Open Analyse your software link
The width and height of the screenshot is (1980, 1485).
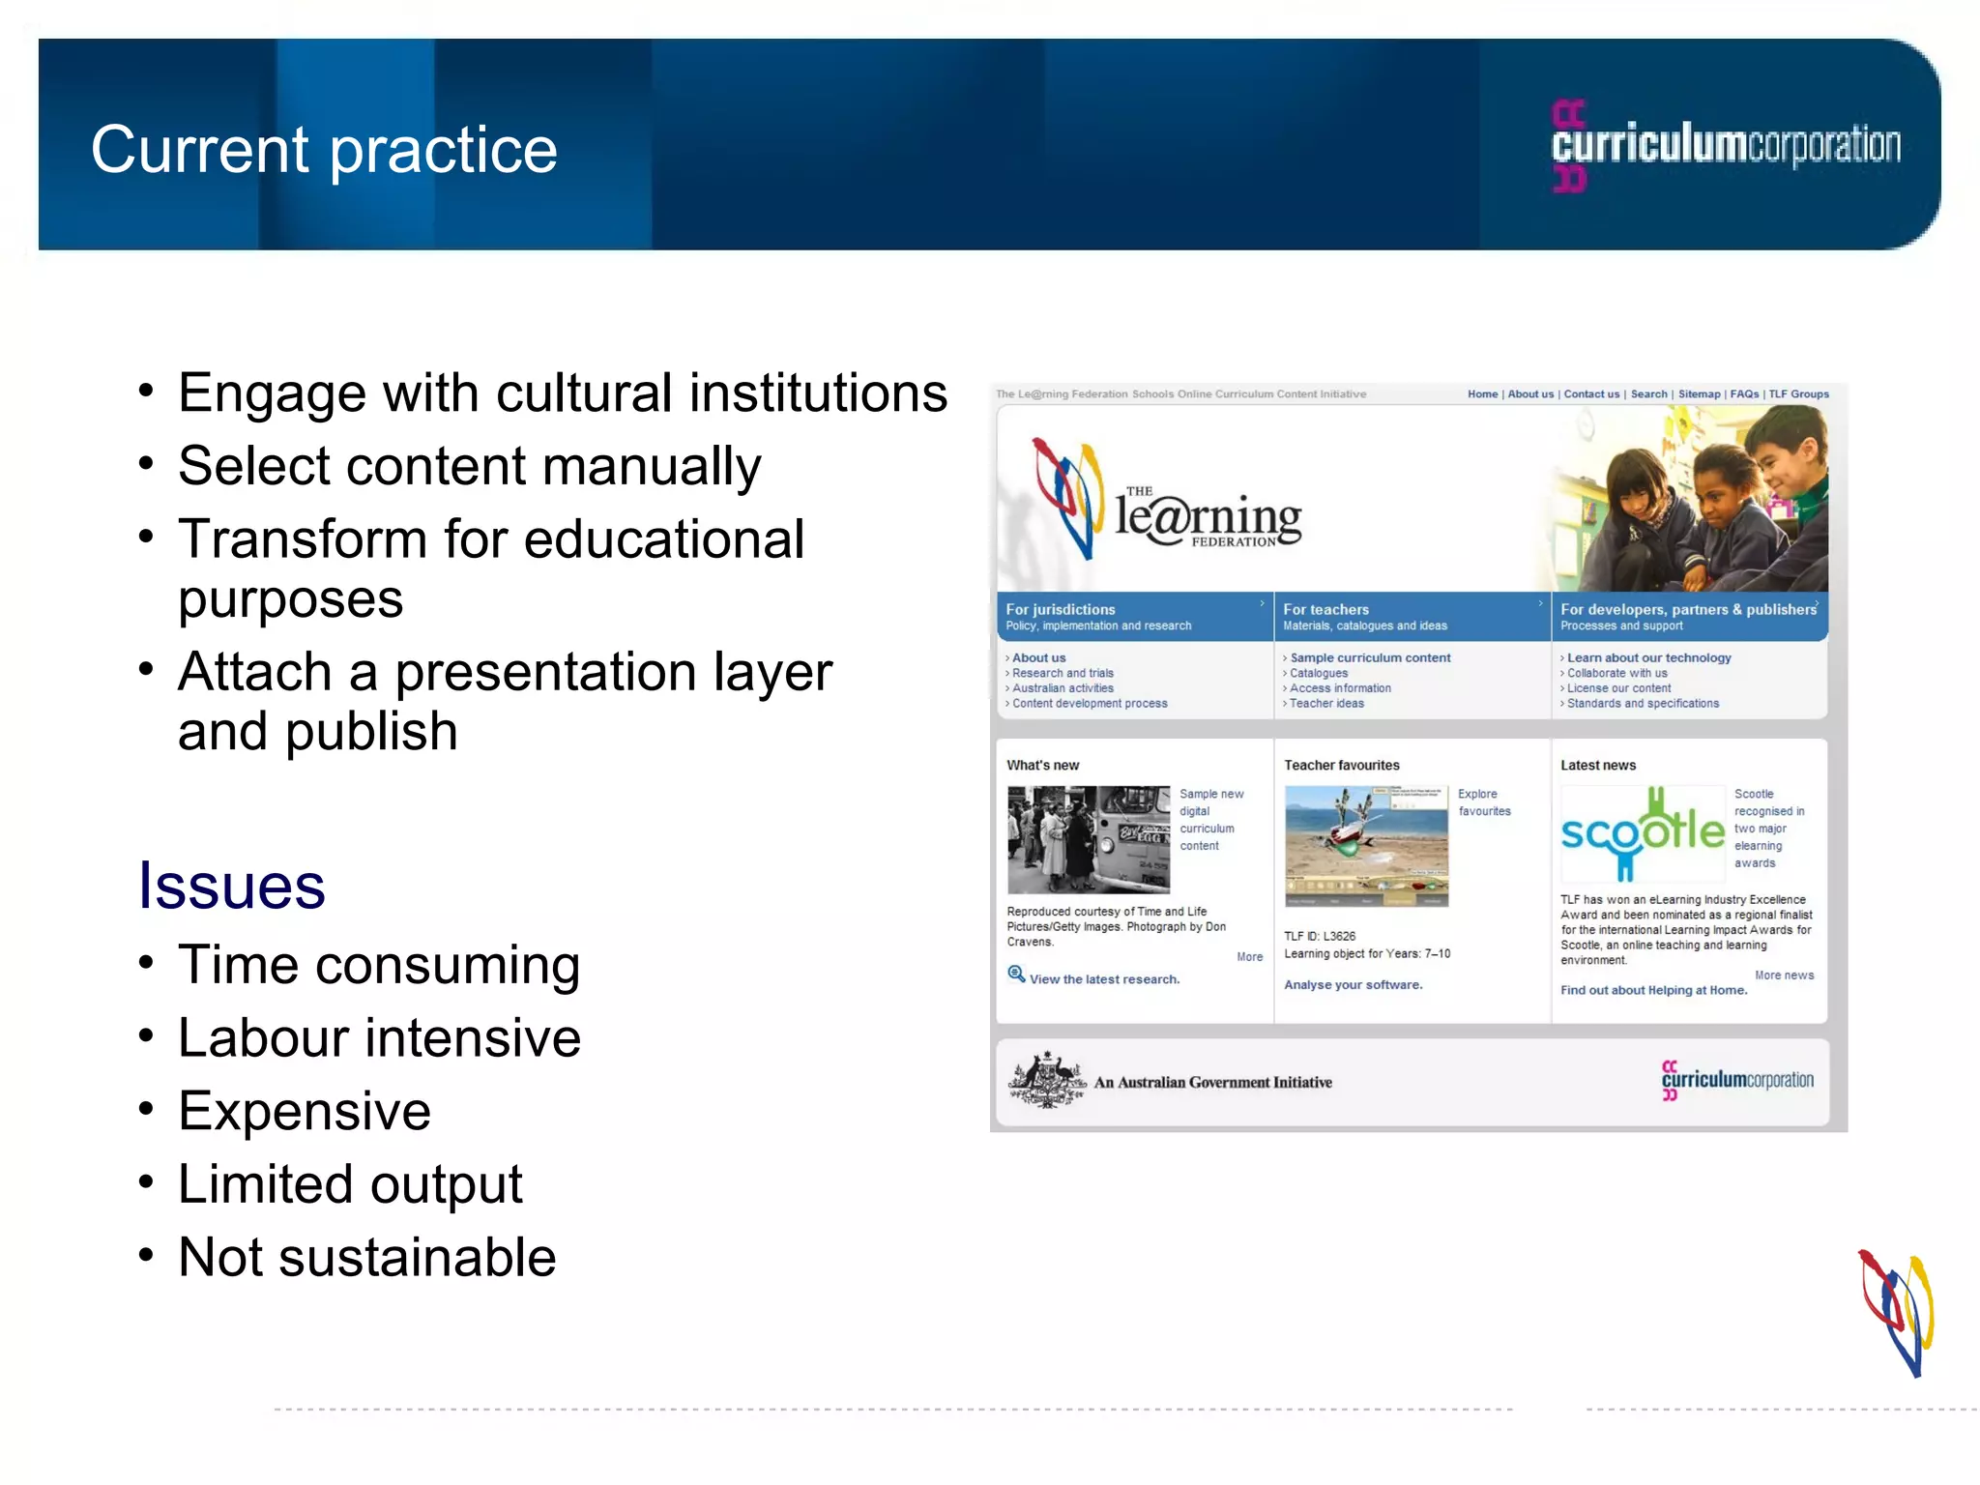click(x=1353, y=985)
